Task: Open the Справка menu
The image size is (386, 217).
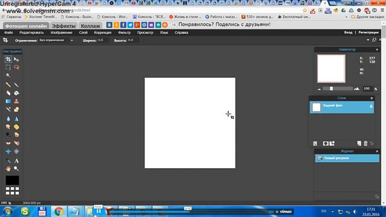Action: tap(182, 33)
